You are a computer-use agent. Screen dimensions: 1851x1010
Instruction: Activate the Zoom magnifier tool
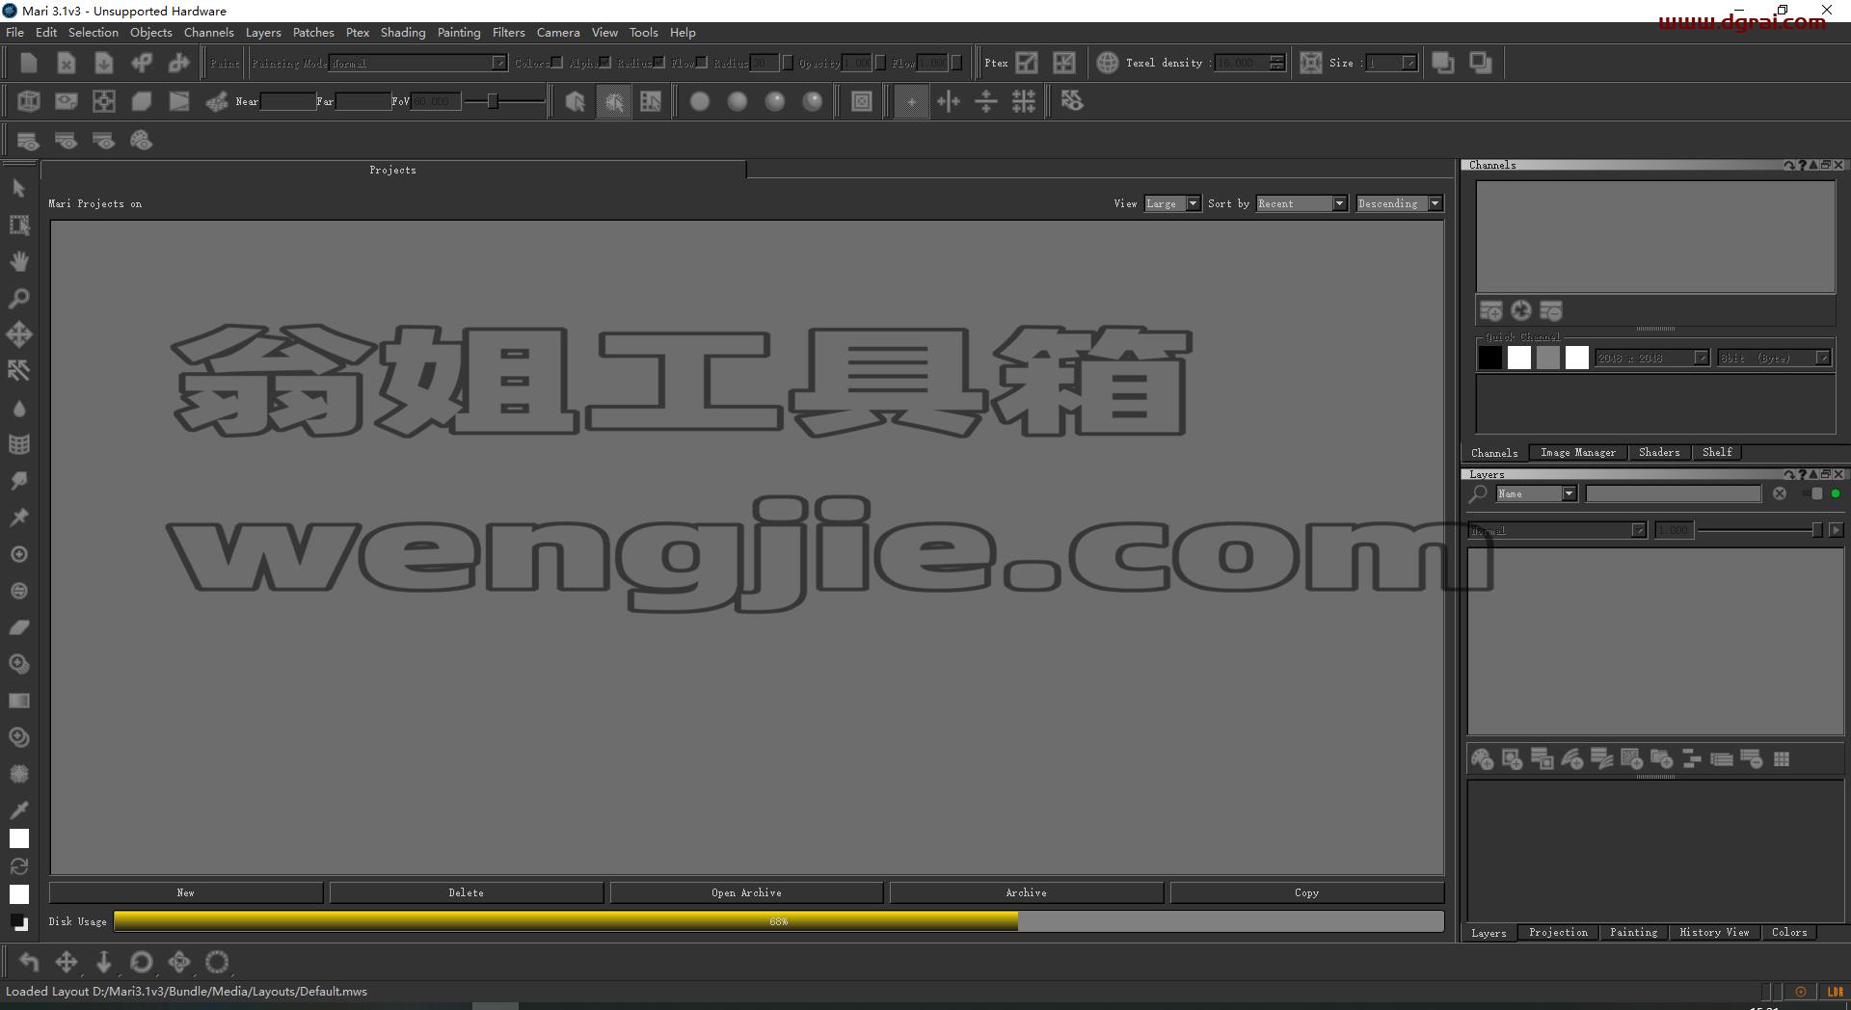(x=18, y=298)
